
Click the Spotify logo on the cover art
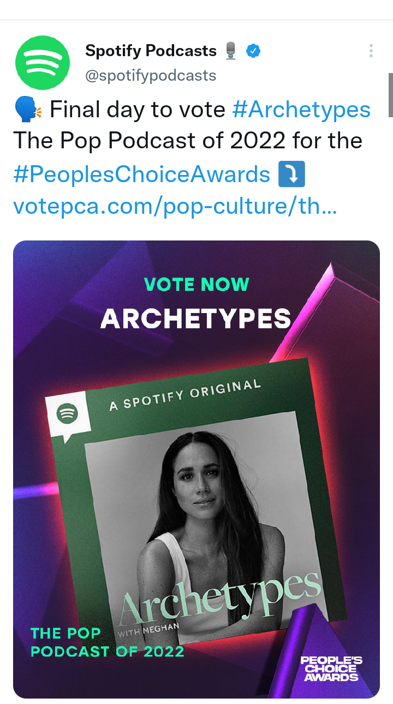[x=67, y=414]
